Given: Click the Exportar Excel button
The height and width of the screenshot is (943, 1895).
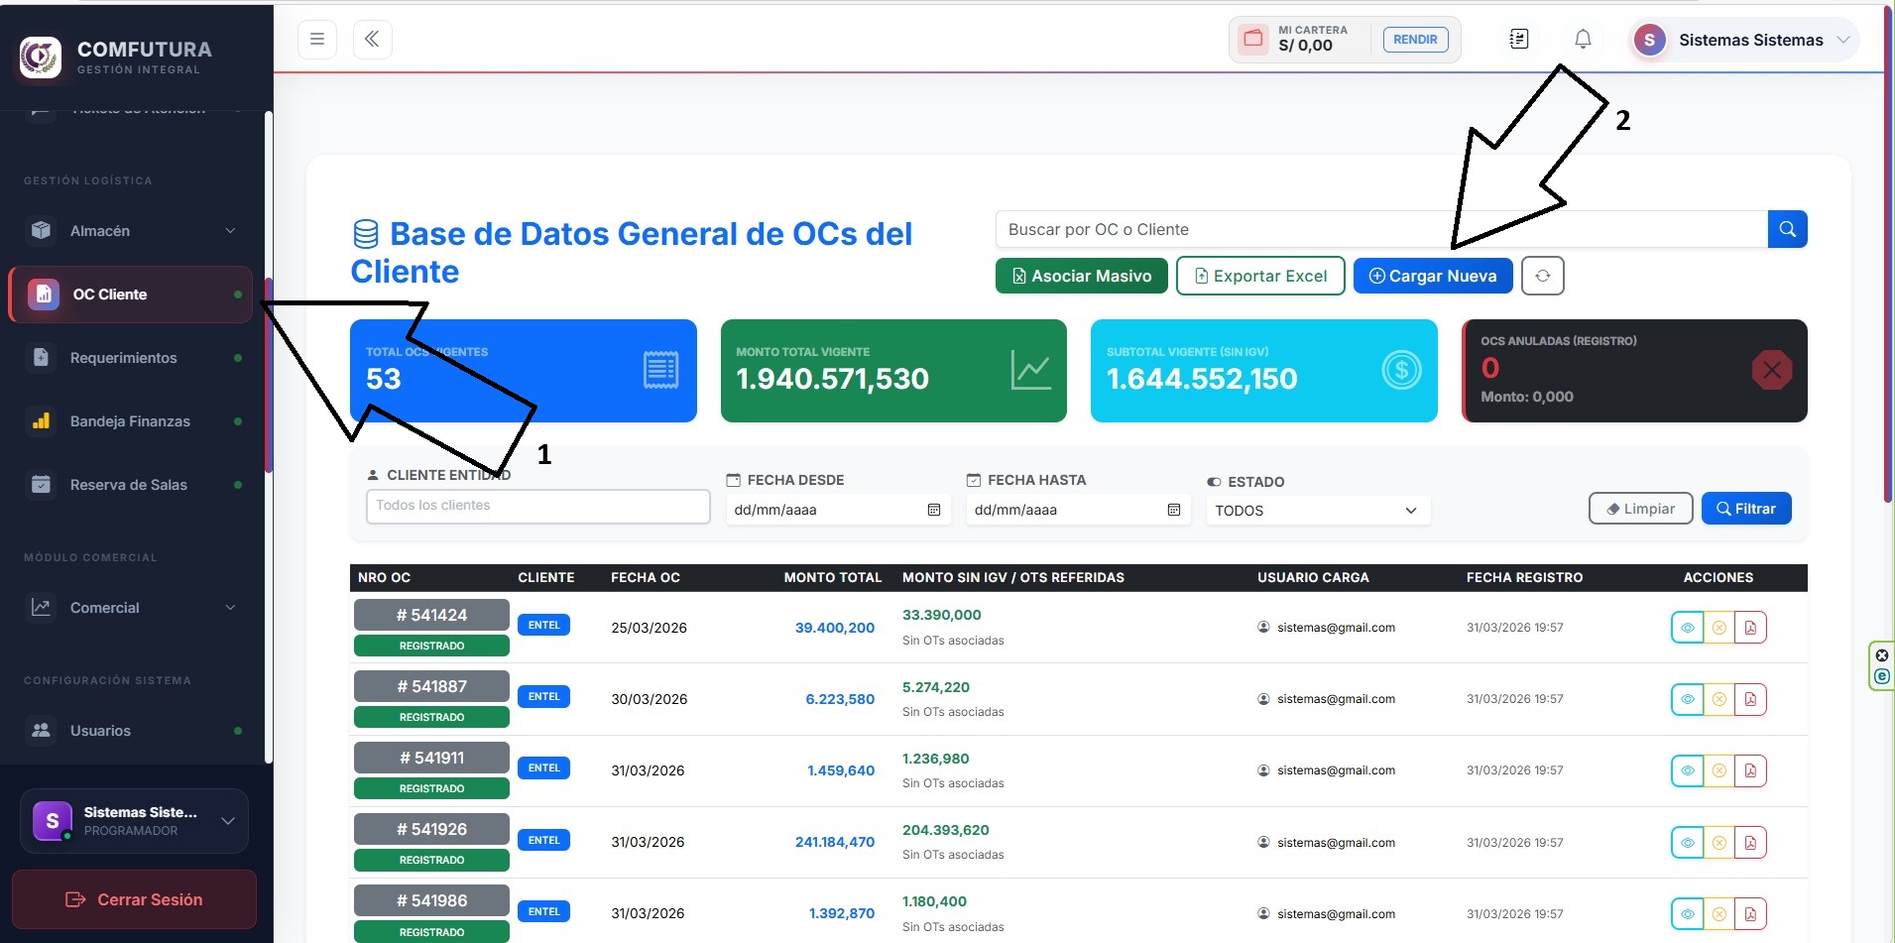Looking at the screenshot, I should (x=1260, y=276).
